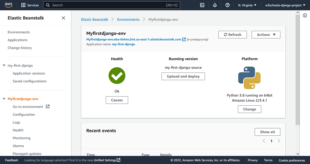This screenshot has width=310, height=164.
Task: Open the Actions dropdown menu
Action: [266, 35]
